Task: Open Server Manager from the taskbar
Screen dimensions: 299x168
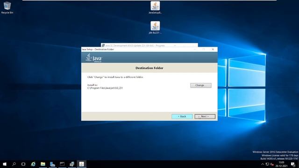Action: click(x=52, y=164)
